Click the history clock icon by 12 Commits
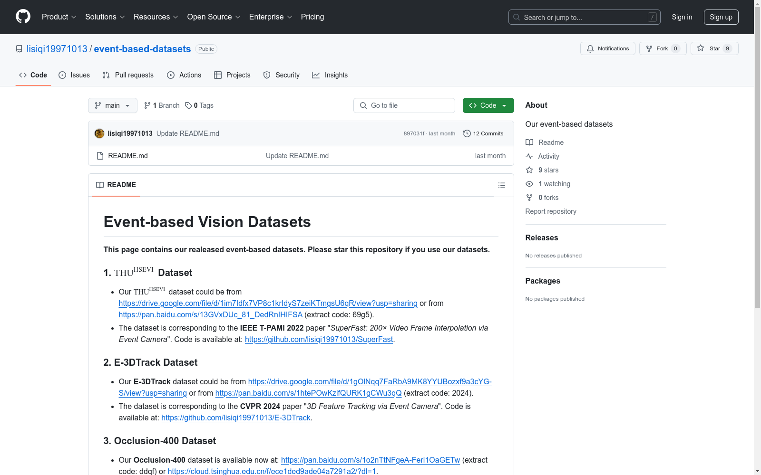Screen dimensions: 761x475 (467, 133)
